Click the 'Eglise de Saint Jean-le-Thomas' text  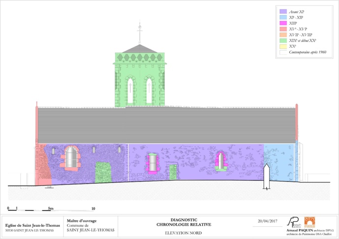32,225
